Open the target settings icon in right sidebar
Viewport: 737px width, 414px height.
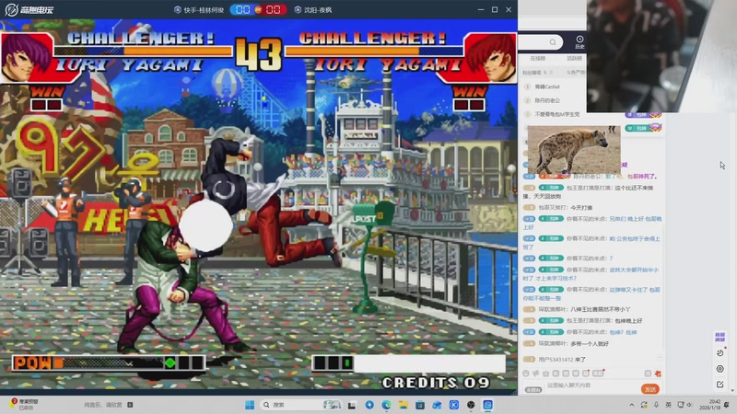click(719, 369)
